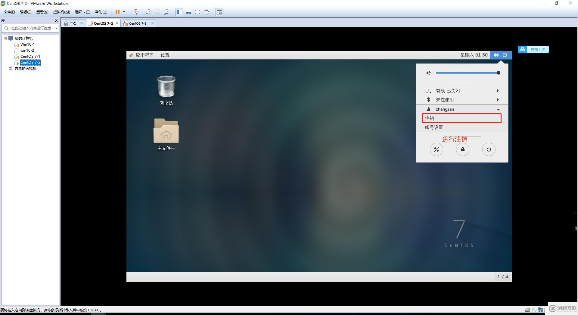Open the power options dropdown arrow beside pause

tap(124, 12)
